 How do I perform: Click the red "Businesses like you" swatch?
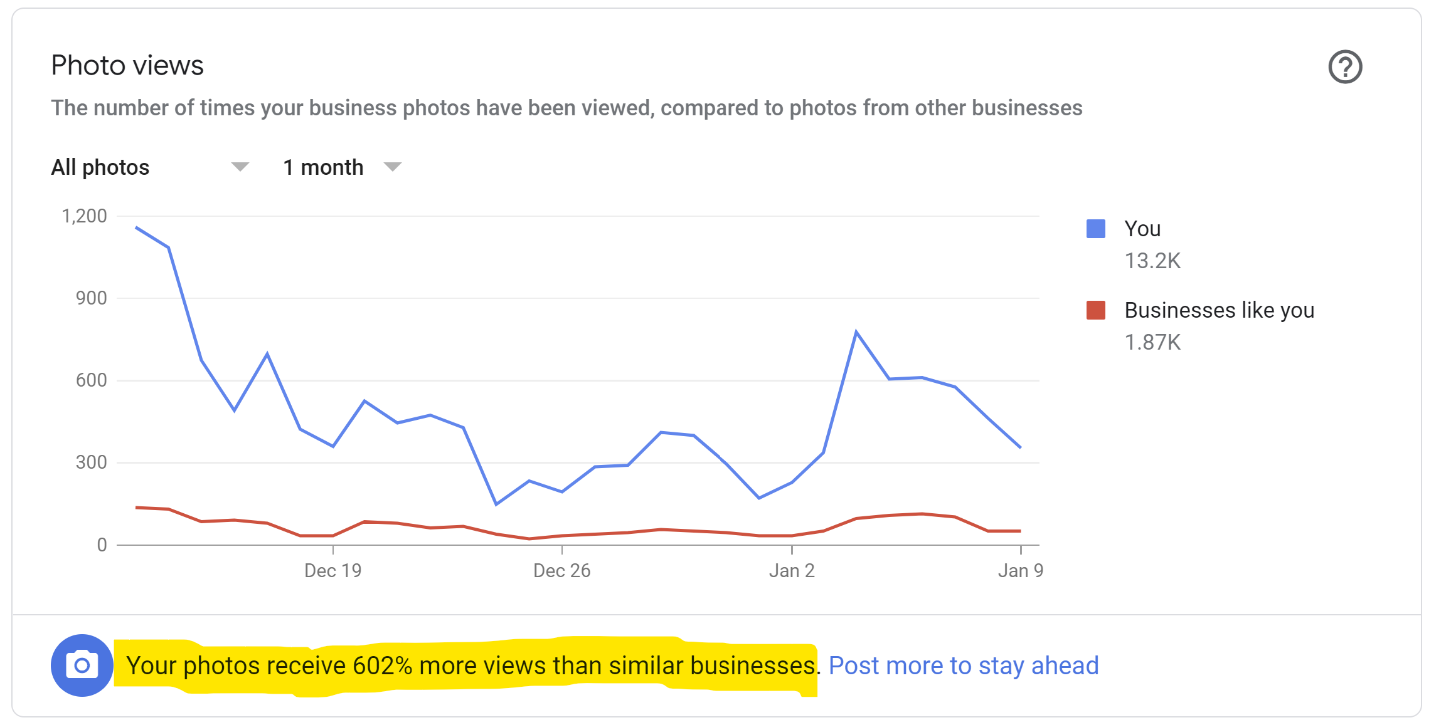[x=1095, y=310]
